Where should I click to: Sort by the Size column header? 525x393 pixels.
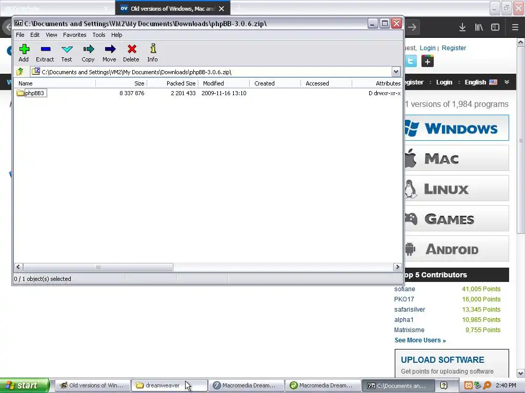pyautogui.click(x=121, y=83)
